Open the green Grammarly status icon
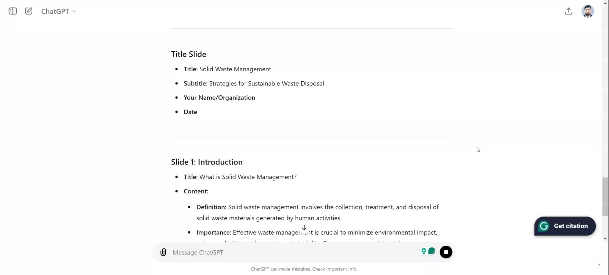Screen dimensions: 609x275 tap(432, 251)
